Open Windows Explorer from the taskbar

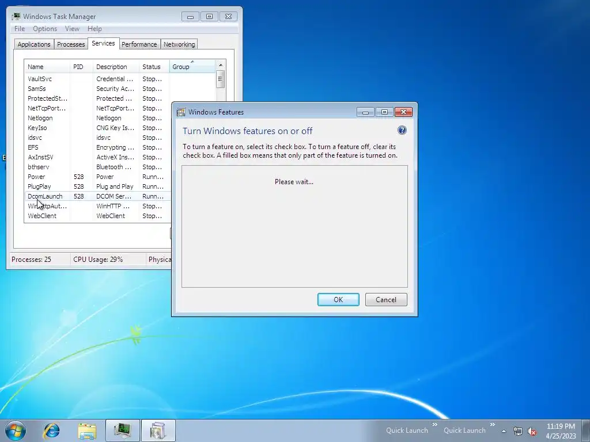(x=87, y=430)
